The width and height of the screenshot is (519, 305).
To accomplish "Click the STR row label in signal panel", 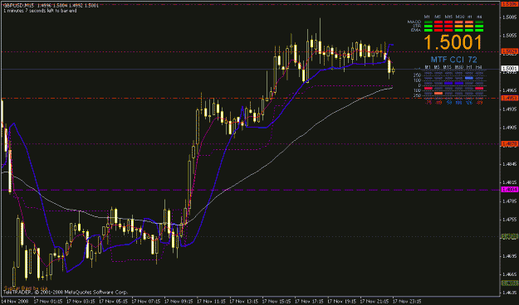I will tap(417, 26).
